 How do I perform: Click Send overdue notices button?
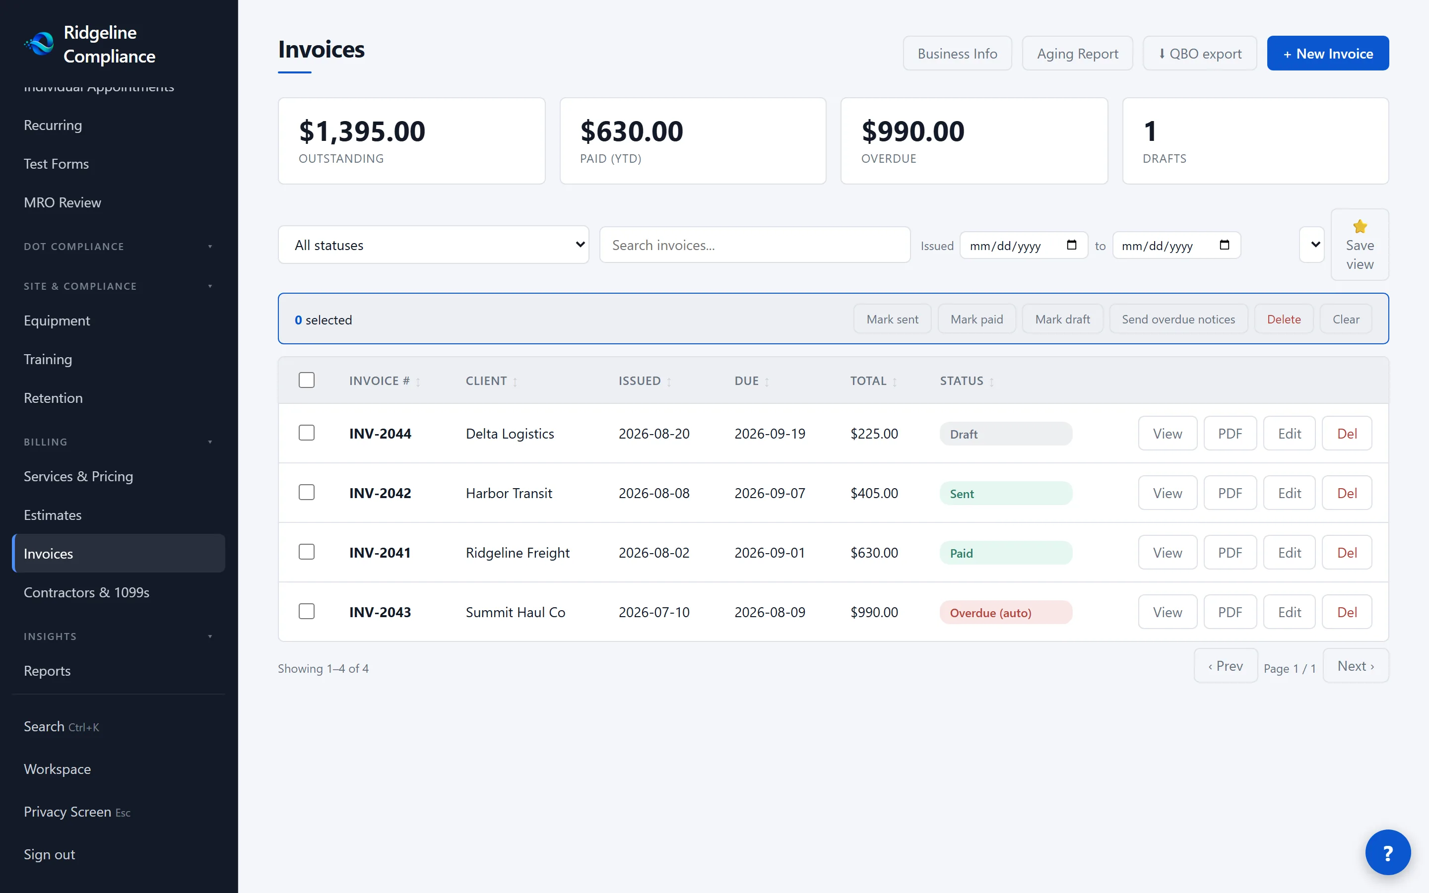pyautogui.click(x=1178, y=319)
